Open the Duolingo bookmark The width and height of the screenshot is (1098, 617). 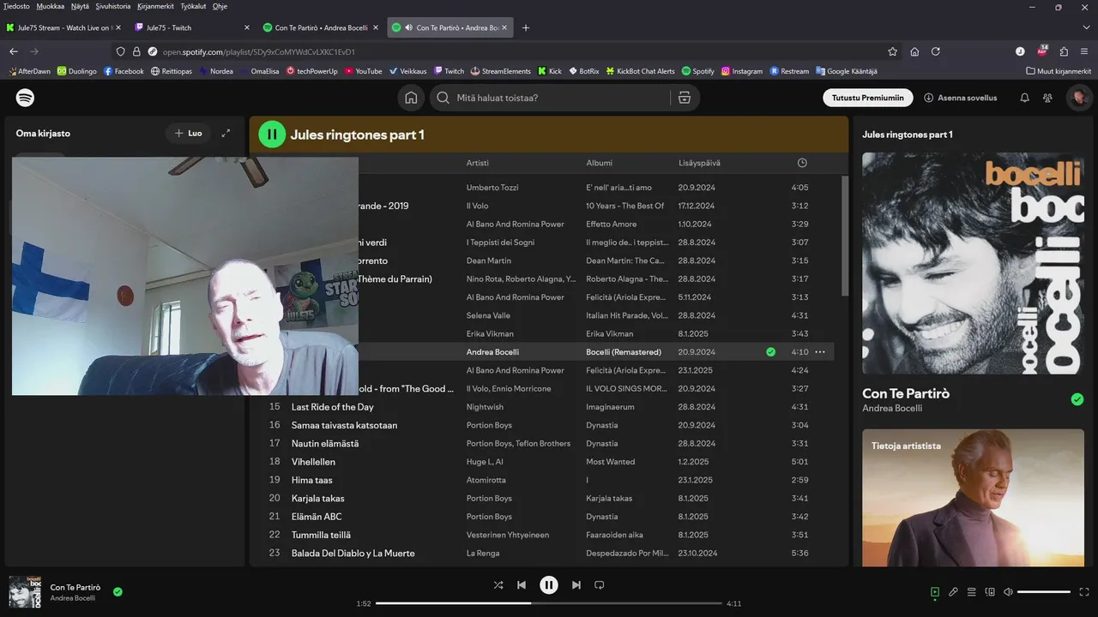76,71
